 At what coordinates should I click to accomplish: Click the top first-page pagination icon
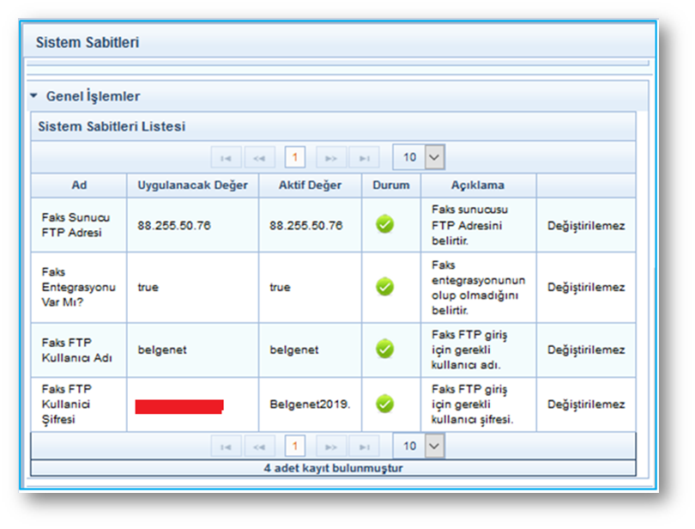point(226,158)
